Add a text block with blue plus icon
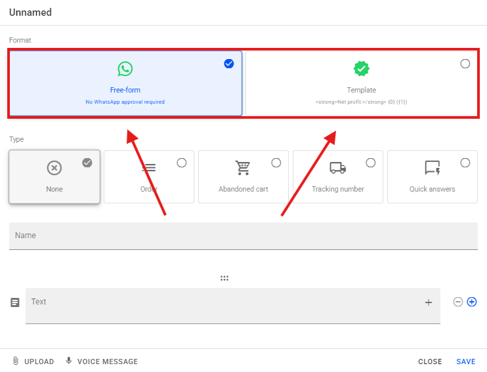The width and height of the screenshot is (487, 372). (x=471, y=302)
